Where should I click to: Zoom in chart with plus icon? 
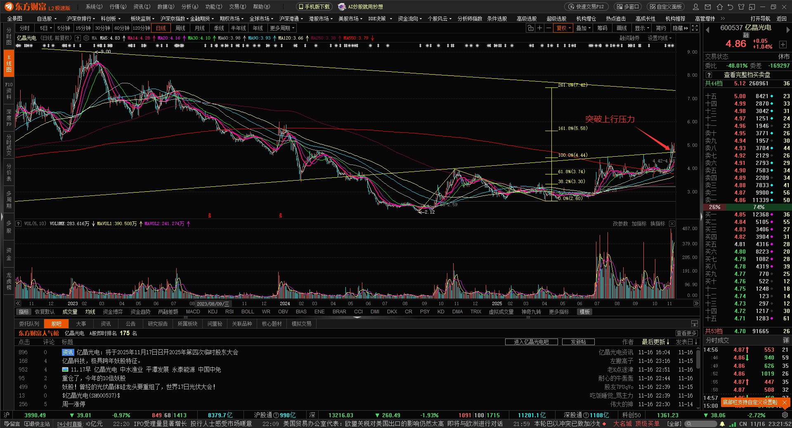[x=539, y=28]
